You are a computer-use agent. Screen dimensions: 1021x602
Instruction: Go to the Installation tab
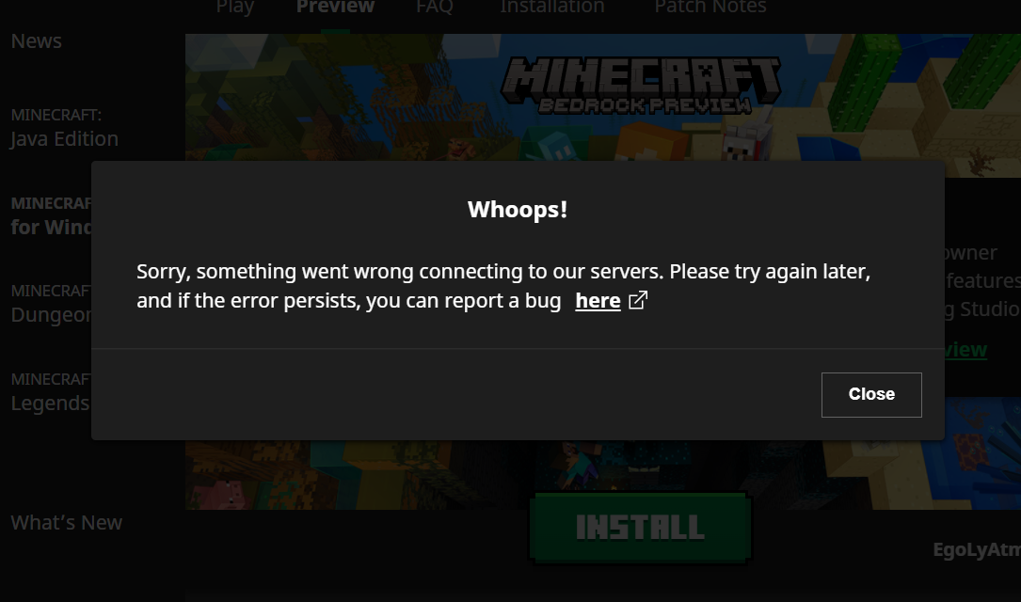click(552, 8)
